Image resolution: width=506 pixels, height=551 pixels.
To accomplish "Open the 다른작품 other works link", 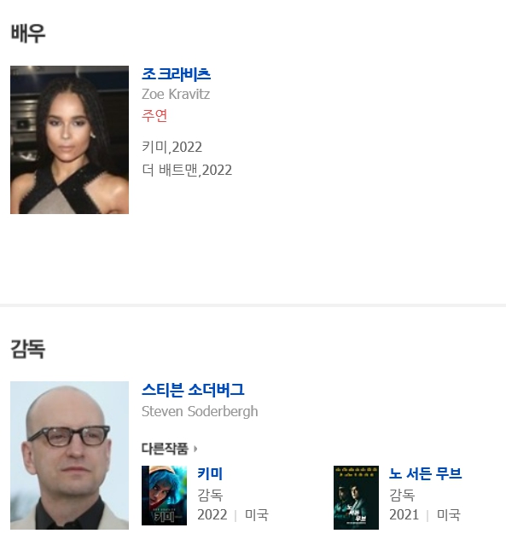I will point(165,449).
